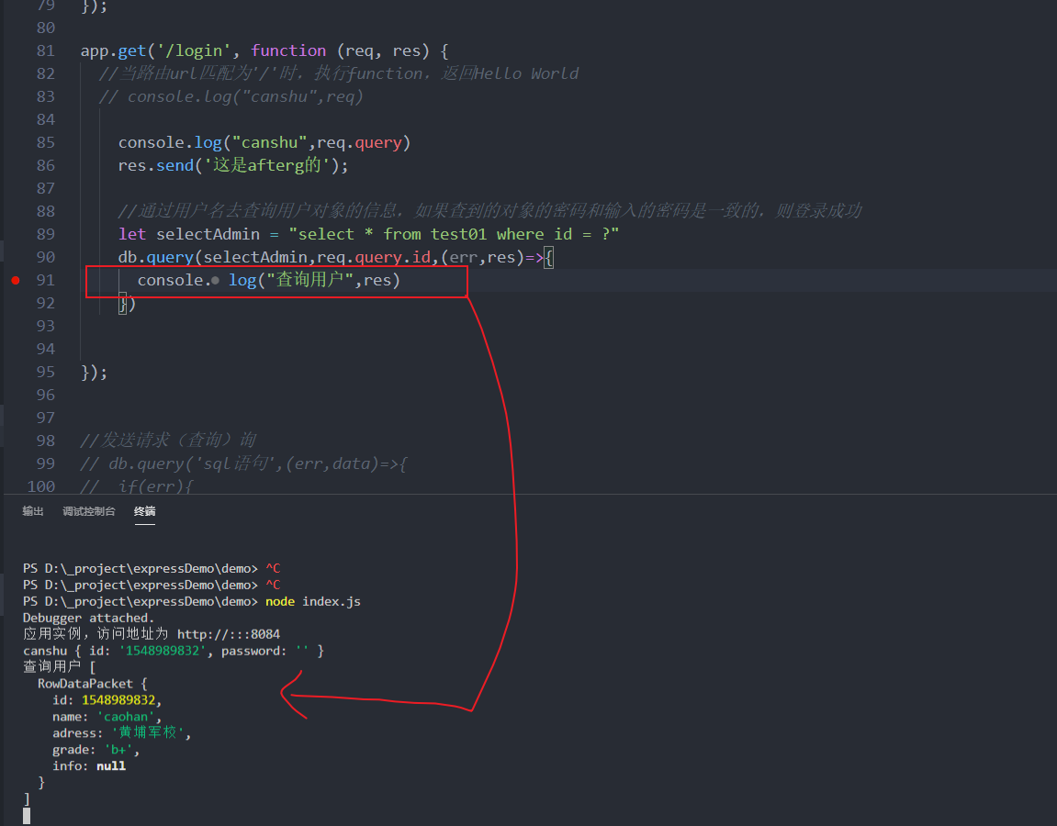
Task: Click node index.js command in terminal
Action: point(313,602)
